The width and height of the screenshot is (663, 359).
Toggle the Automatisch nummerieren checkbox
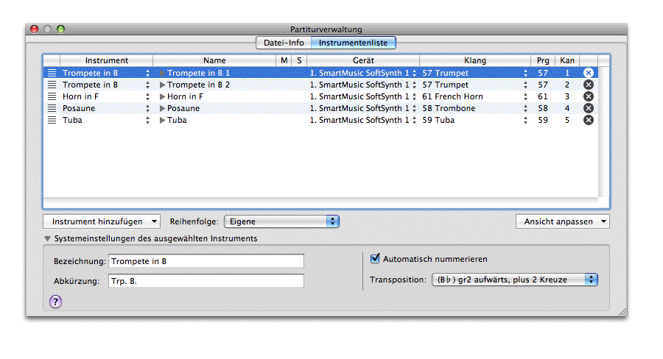376,259
